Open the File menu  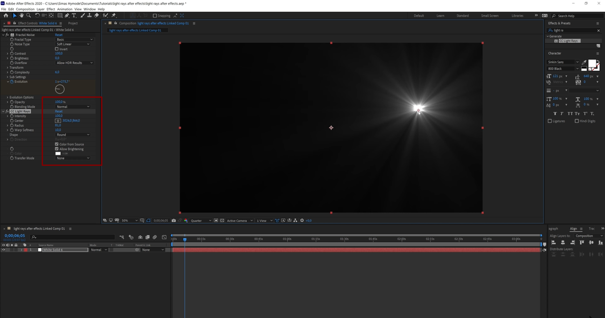pos(4,9)
